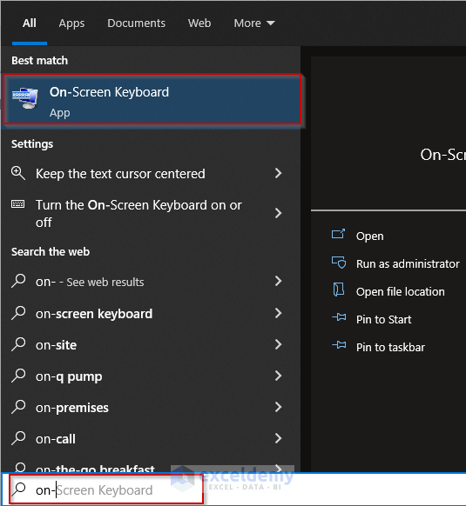Click the Open file location folder icon
The image size is (466, 506).
point(339,290)
